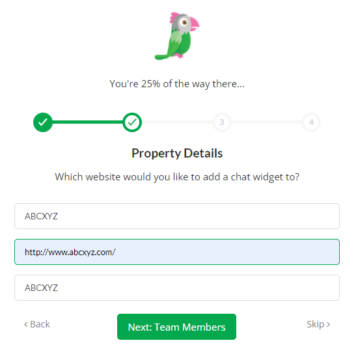Viewport: 358px width, 358px height.
Task: Click the gray line between steps 3 and 4
Action: [x=266, y=122]
